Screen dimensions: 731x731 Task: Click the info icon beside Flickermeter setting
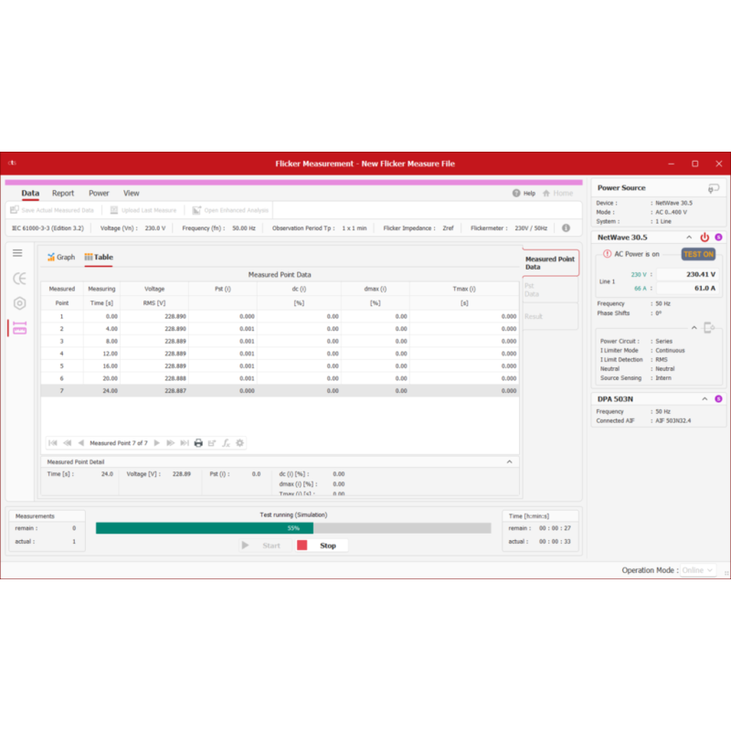566,228
